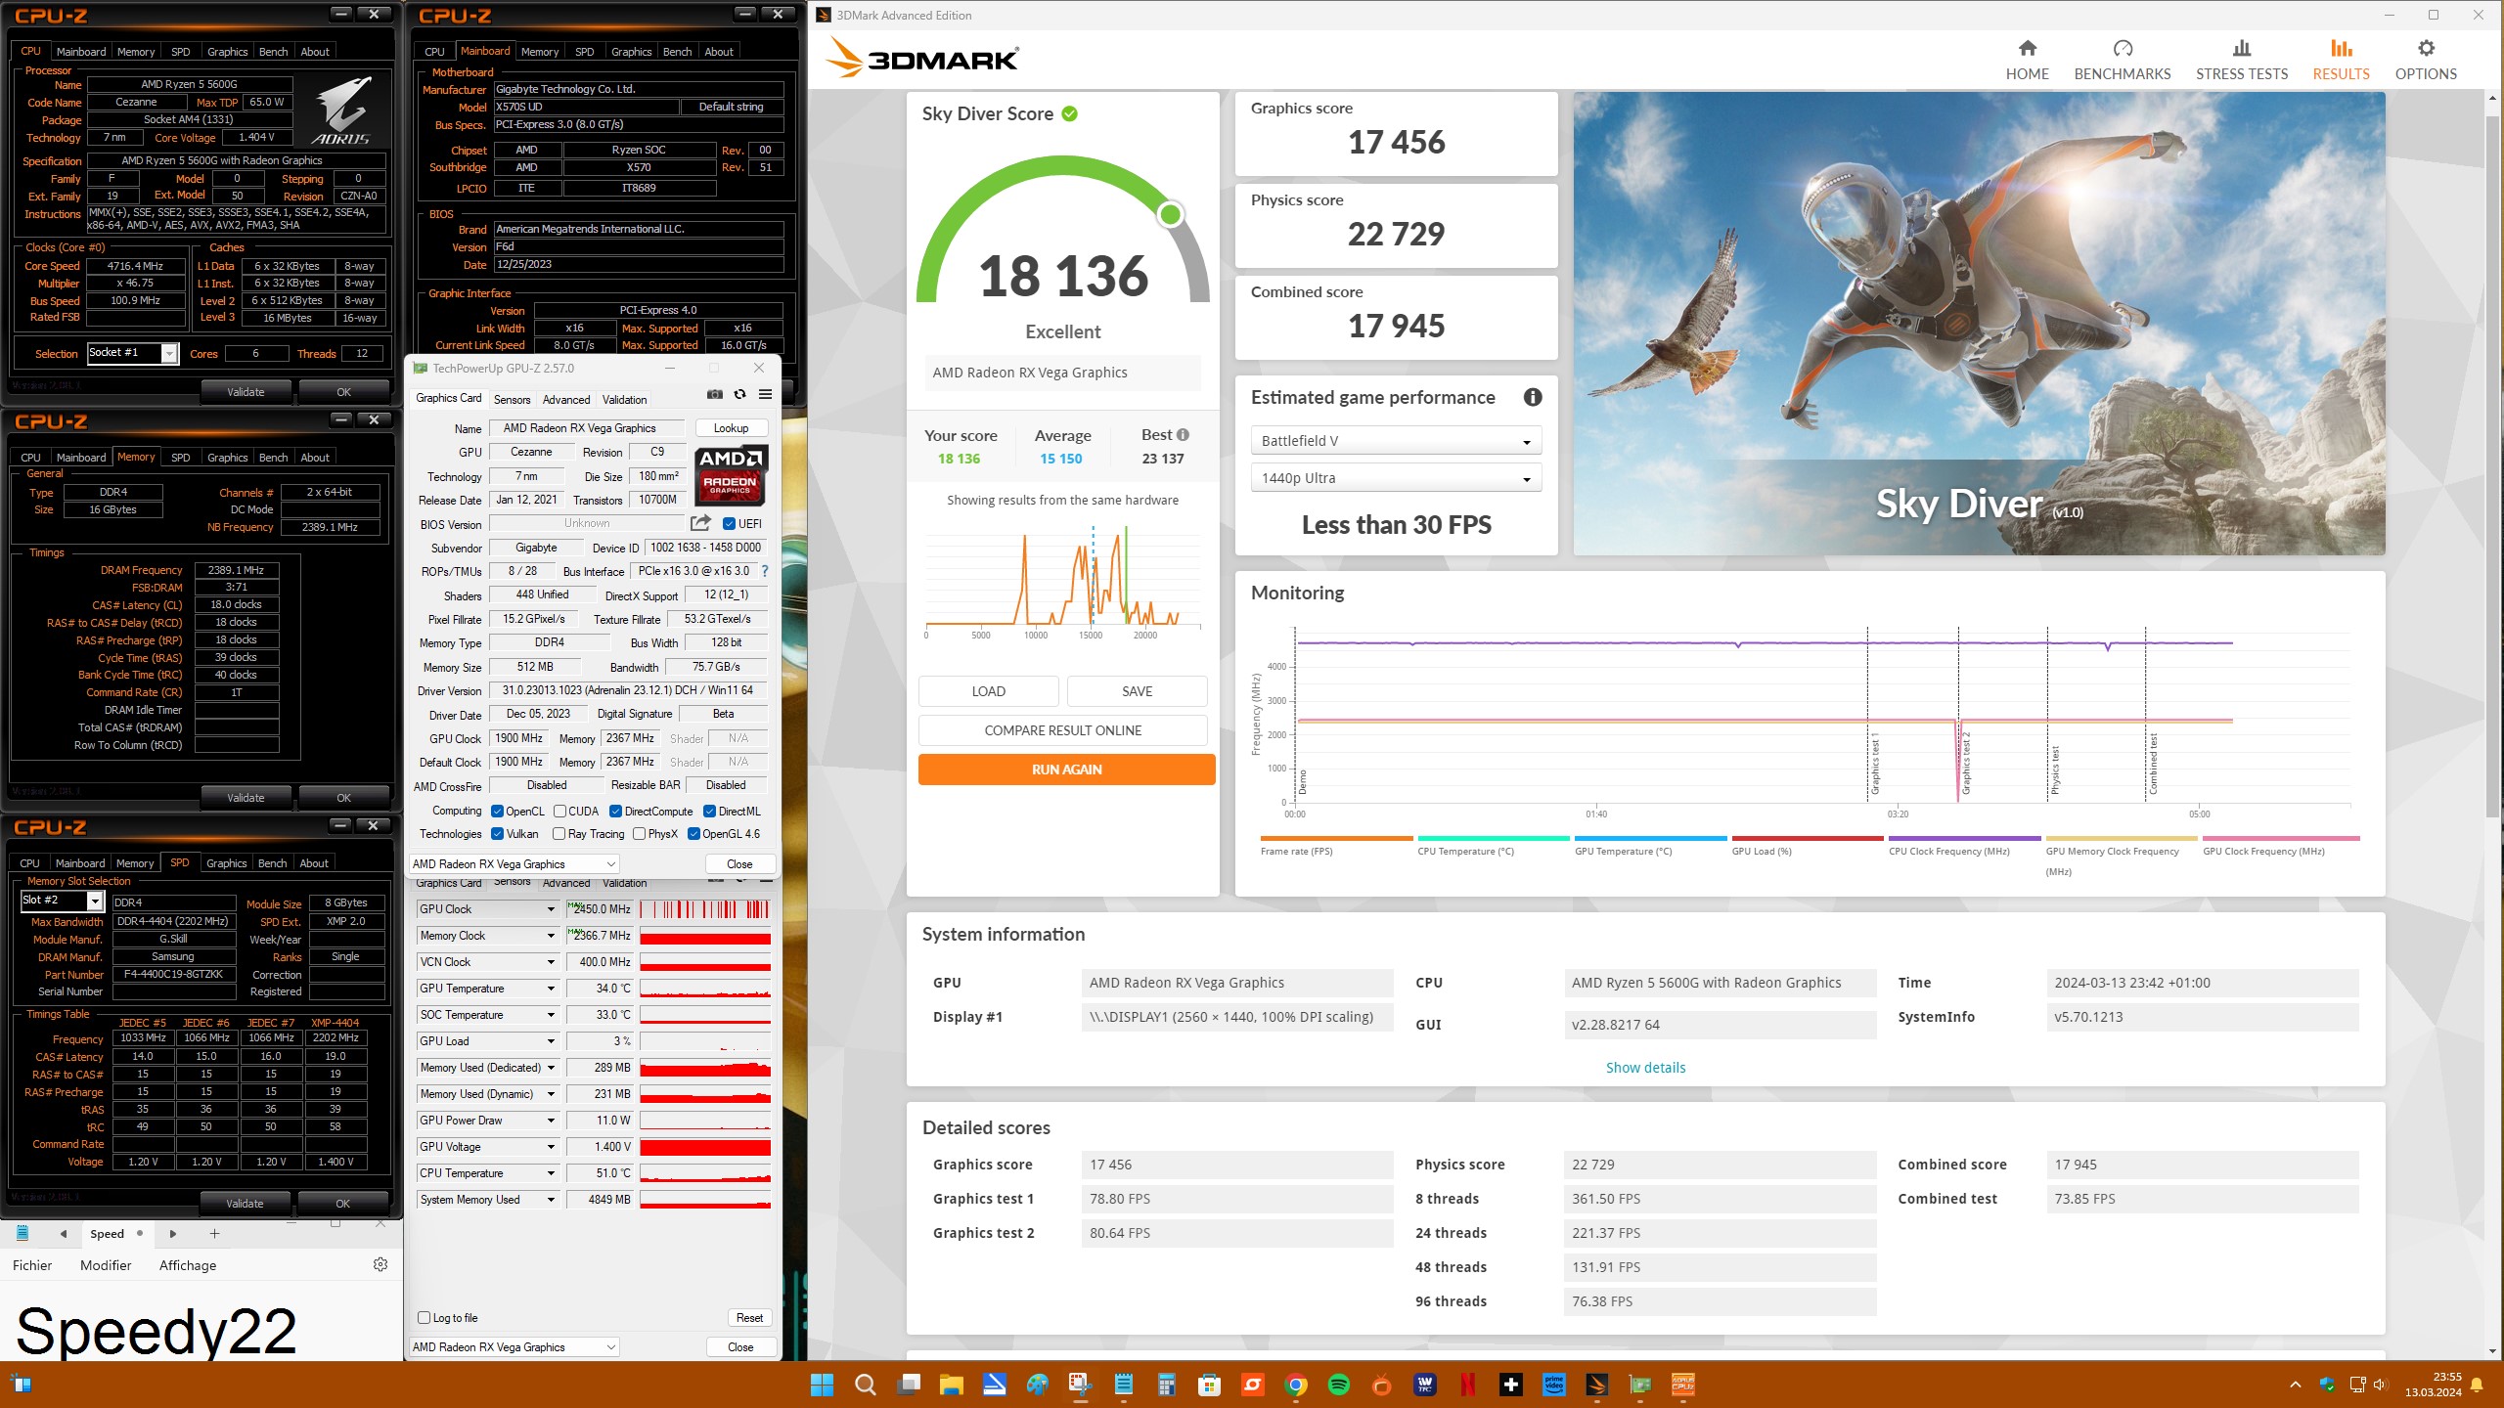Show hidden system tray icons
Image resolution: width=2504 pixels, height=1408 pixels.
click(2295, 1385)
